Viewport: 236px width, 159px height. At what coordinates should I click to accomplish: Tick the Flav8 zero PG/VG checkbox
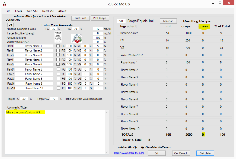click(58, 78)
